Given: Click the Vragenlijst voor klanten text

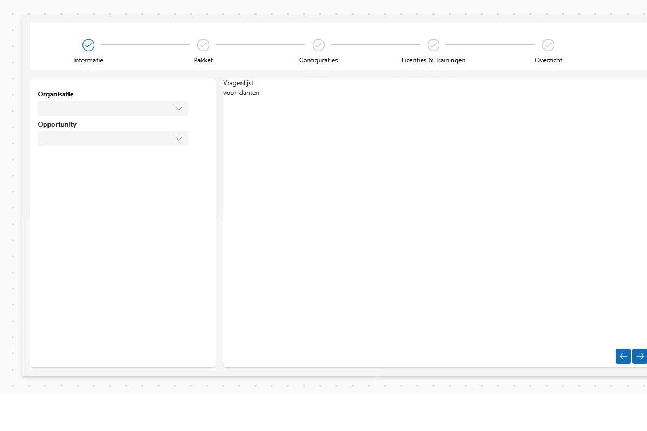Looking at the screenshot, I should pos(241,88).
